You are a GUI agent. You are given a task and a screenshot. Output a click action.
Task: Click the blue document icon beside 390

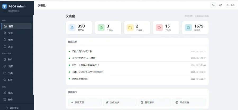(72, 27)
